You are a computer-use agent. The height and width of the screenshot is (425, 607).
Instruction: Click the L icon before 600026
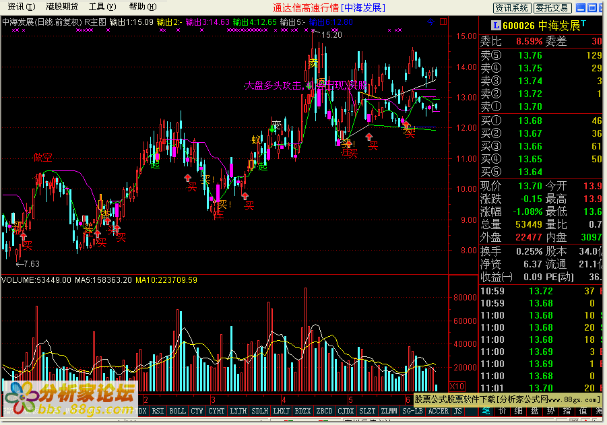496,26
